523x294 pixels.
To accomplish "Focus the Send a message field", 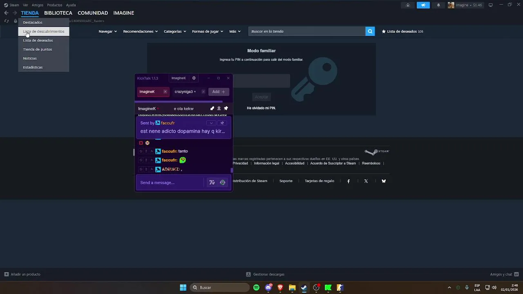I will 170,183.
